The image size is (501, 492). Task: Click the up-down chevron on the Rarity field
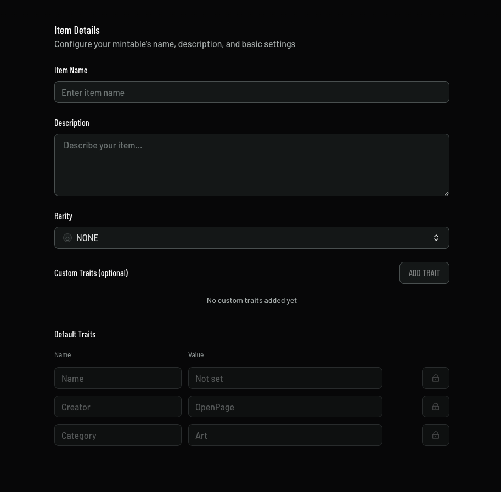point(436,238)
